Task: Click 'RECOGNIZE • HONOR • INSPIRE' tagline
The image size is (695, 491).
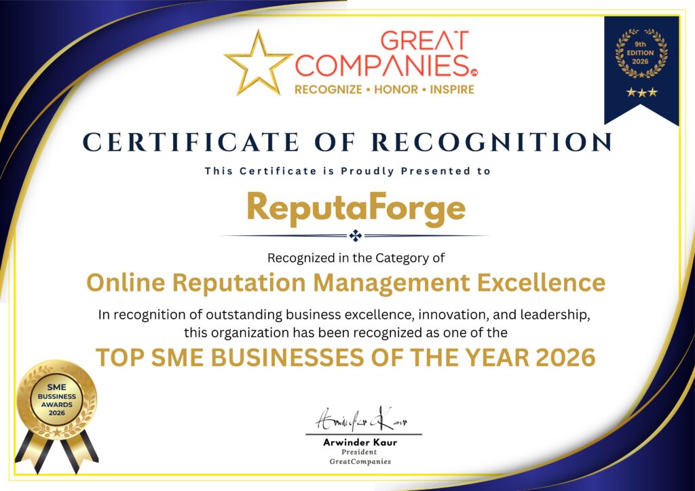Action: pos(384,90)
